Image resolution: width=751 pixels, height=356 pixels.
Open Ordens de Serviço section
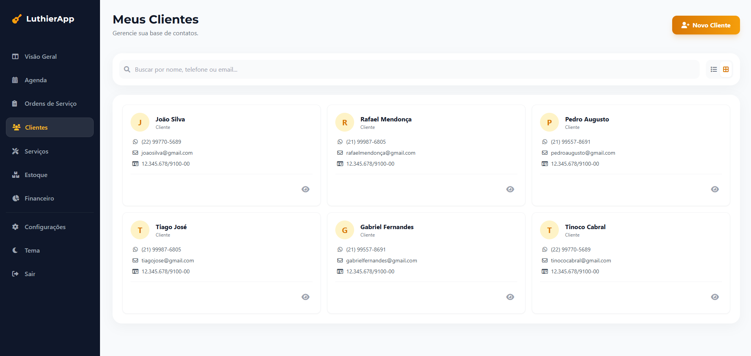click(50, 104)
